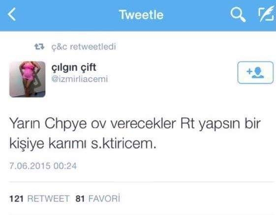
Task: Open the 'çılgın çift' display name
Action: pyautogui.click(x=74, y=67)
